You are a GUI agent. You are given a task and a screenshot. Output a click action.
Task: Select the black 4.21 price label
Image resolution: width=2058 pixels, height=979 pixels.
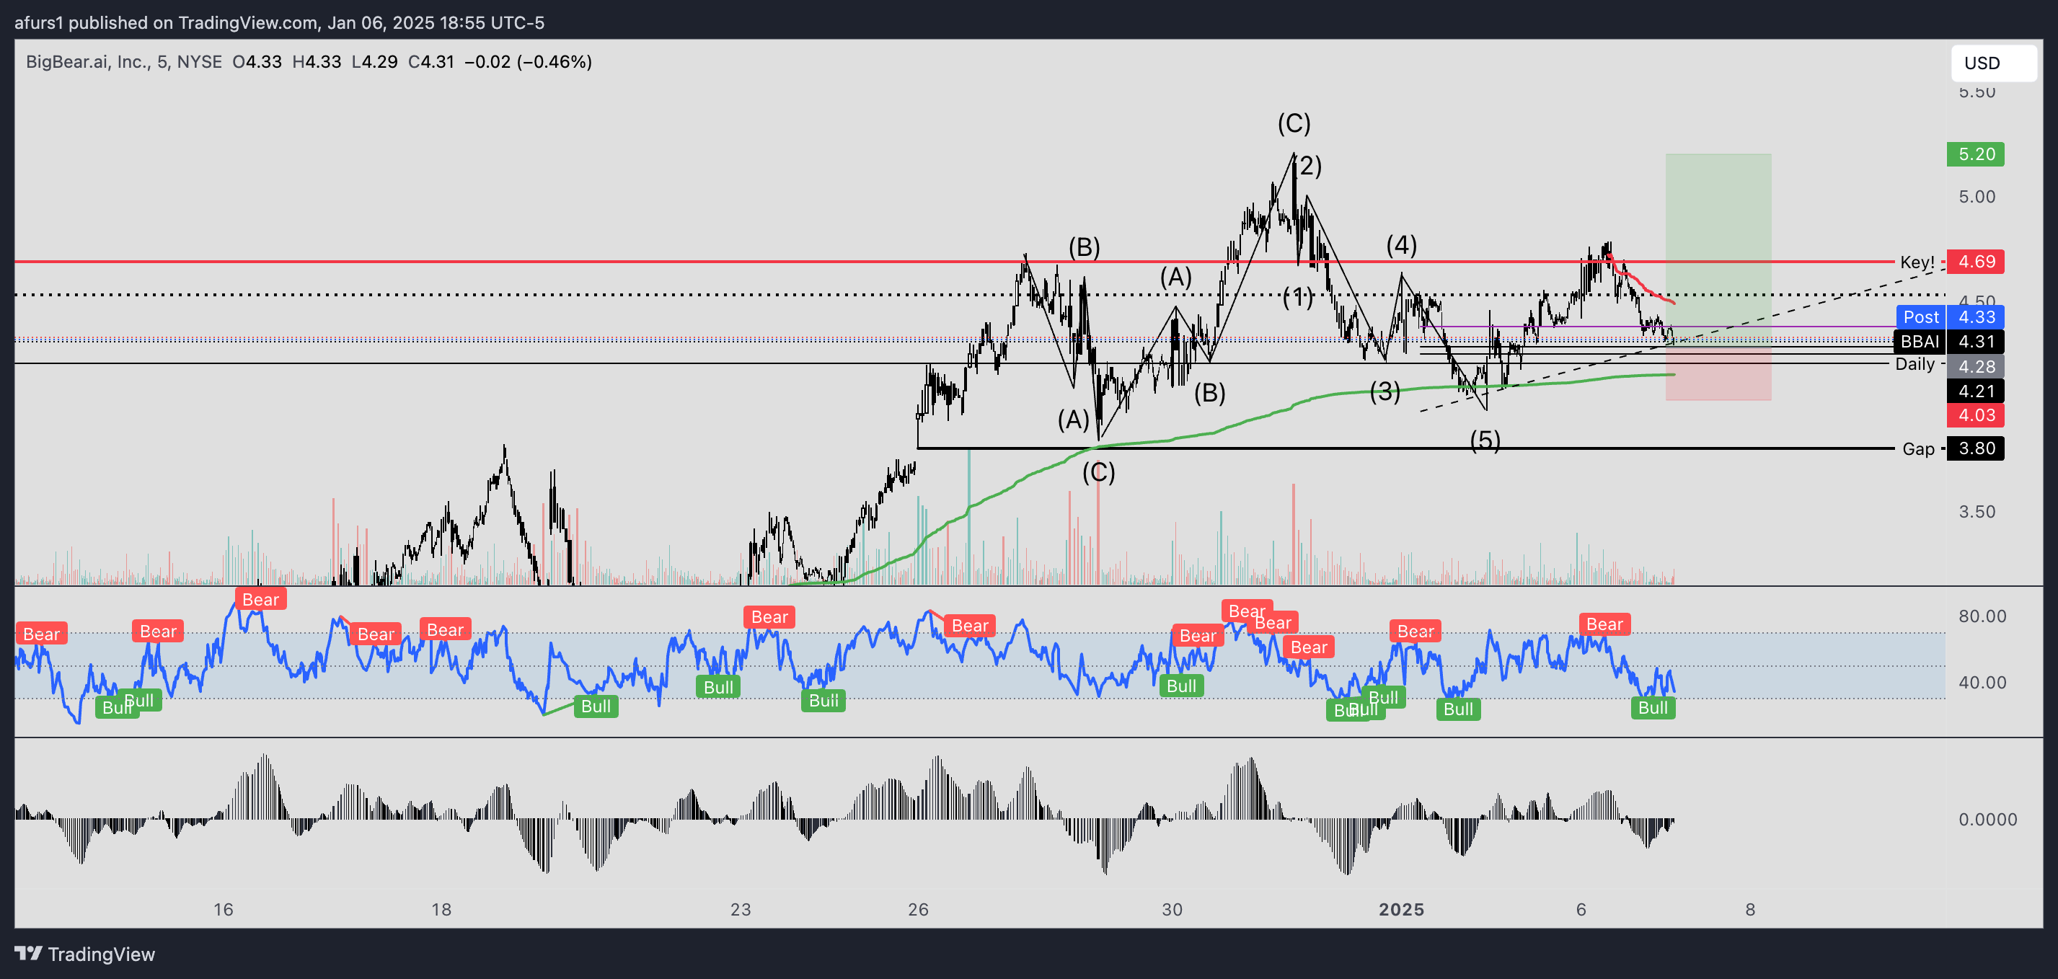(x=1975, y=391)
